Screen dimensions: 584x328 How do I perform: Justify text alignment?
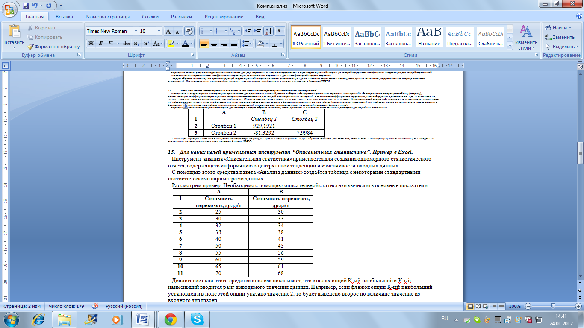[234, 44]
